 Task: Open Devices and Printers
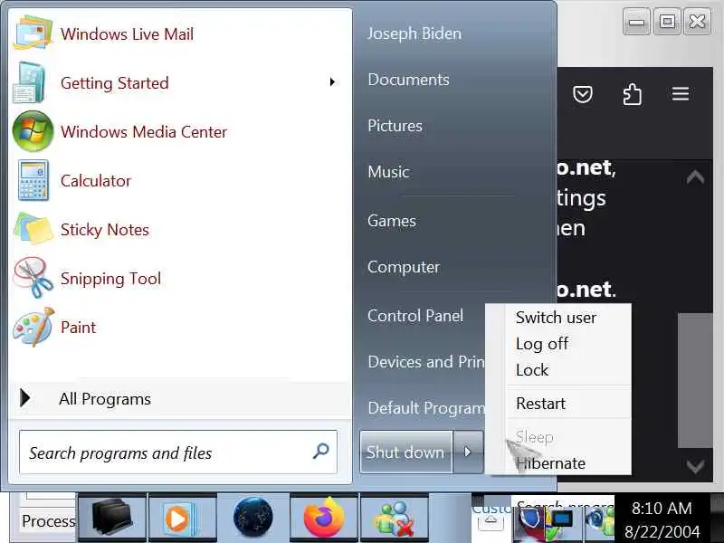[x=425, y=362]
